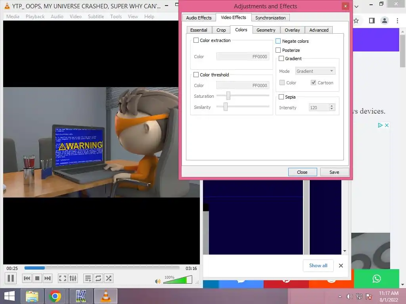406x304 pixels.
Task: Dismiss the Chrome downloads bar
Action: pyautogui.click(x=341, y=266)
